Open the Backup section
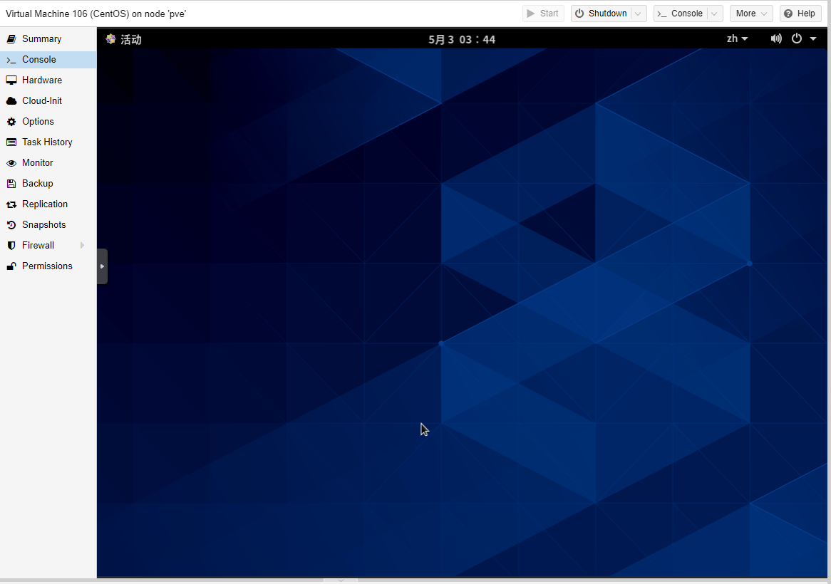The image size is (831, 584). click(x=37, y=184)
